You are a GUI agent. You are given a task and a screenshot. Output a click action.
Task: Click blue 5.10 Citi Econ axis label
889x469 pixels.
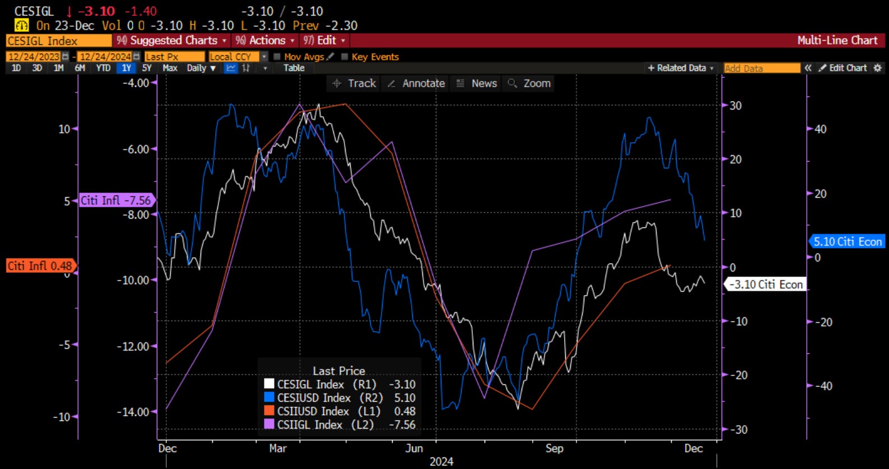846,241
